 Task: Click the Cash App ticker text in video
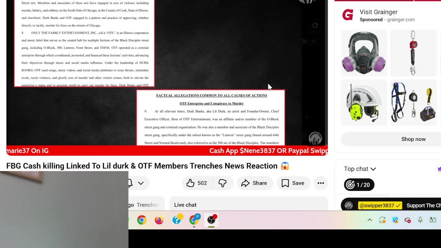269,151
